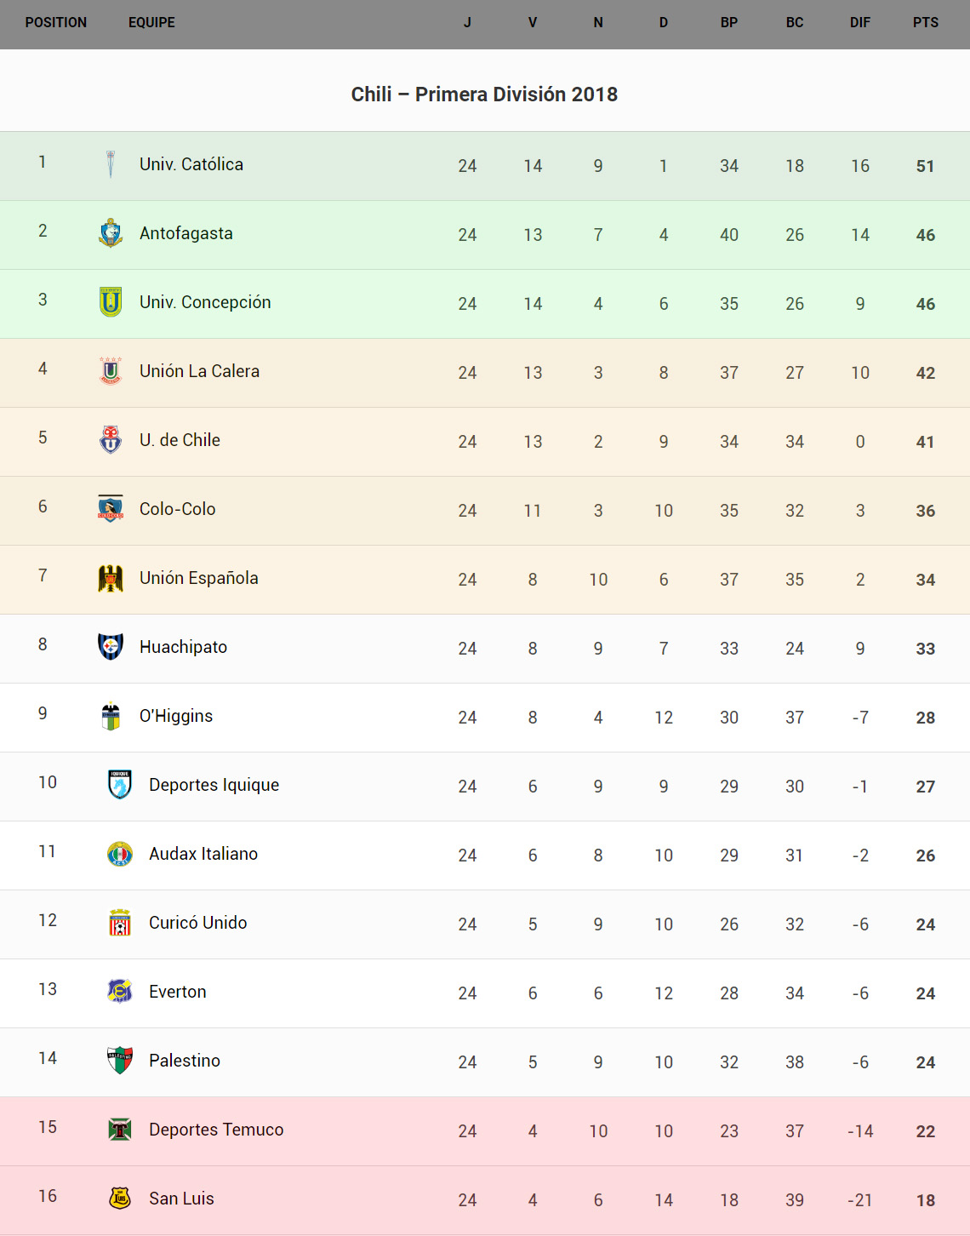Sort by the DIF column header
This screenshot has width=970, height=1236.
point(860,23)
